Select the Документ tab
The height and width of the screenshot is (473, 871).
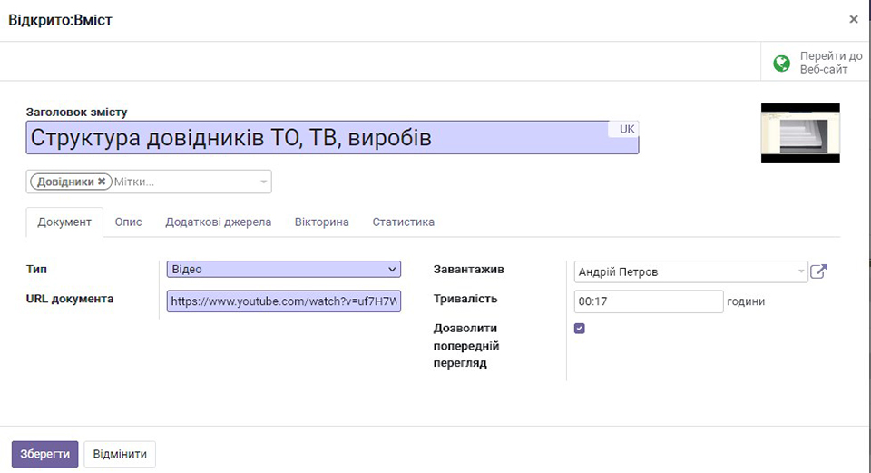[64, 222]
